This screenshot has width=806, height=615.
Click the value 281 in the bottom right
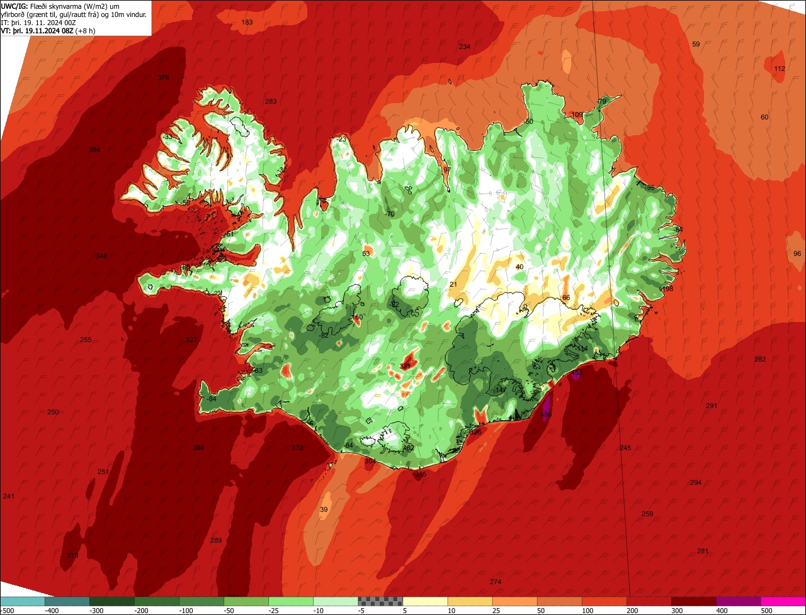coord(703,551)
